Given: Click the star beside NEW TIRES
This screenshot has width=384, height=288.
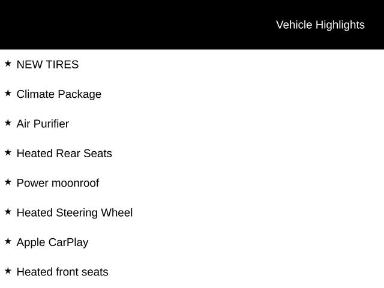Looking at the screenshot, I should click(x=8, y=64).
